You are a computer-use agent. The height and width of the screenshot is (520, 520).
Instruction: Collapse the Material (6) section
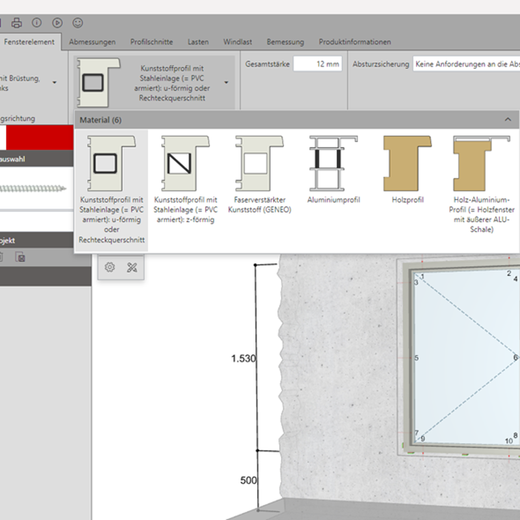(x=508, y=120)
